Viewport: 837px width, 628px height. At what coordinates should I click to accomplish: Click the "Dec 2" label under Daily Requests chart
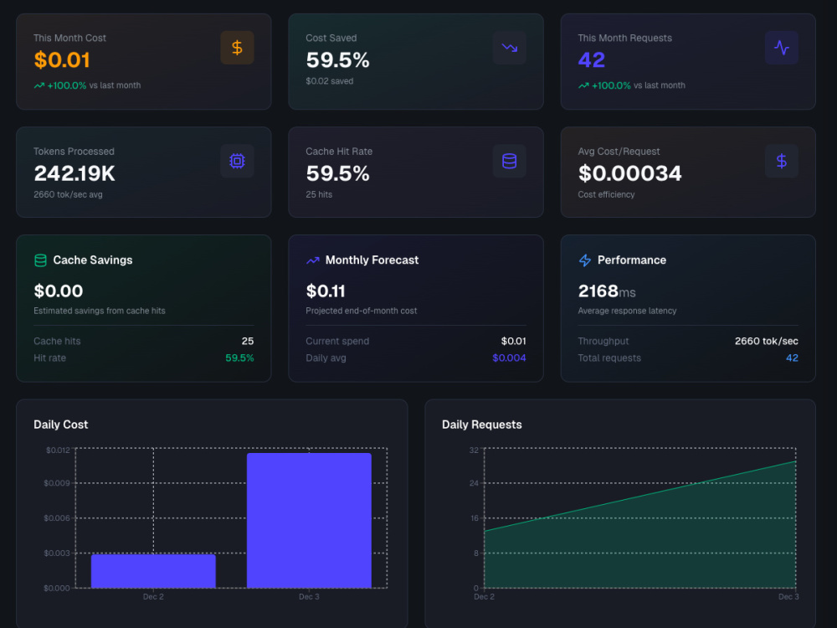point(484,596)
